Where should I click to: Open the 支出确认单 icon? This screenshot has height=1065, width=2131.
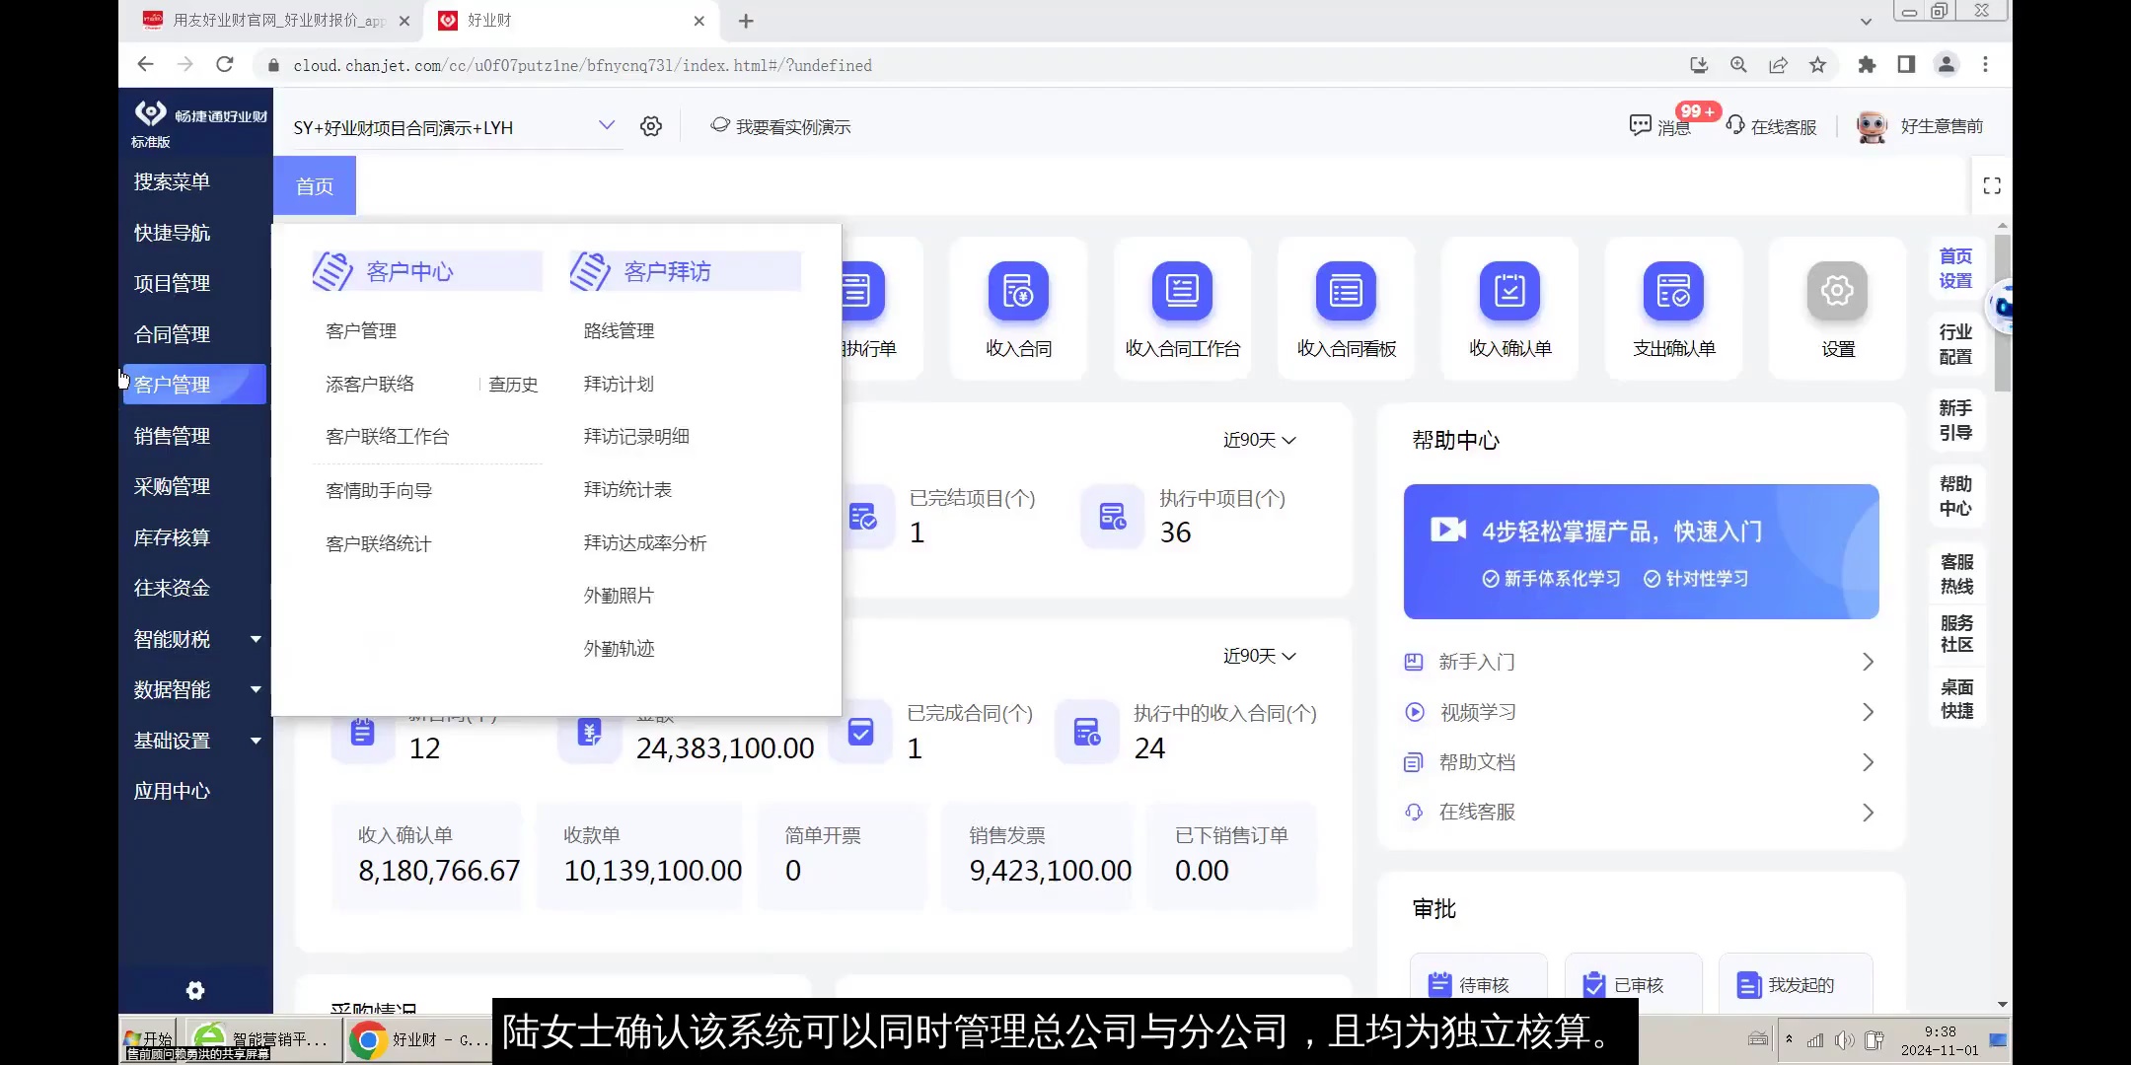[x=1672, y=291]
